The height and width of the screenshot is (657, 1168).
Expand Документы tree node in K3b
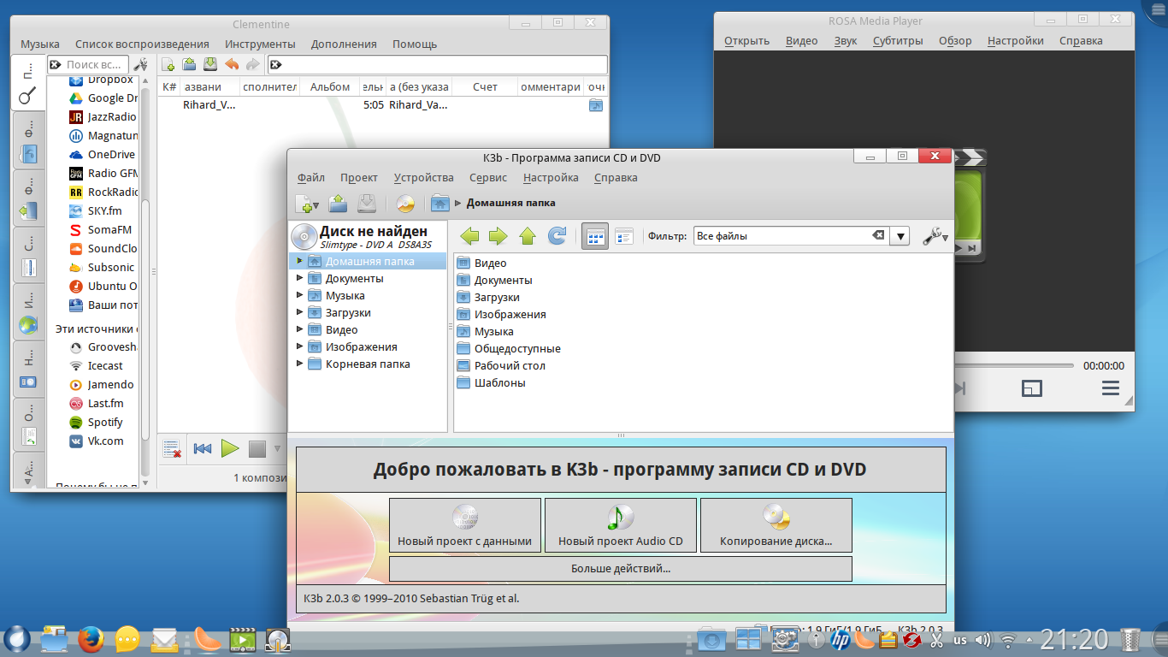click(x=299, y=278)
